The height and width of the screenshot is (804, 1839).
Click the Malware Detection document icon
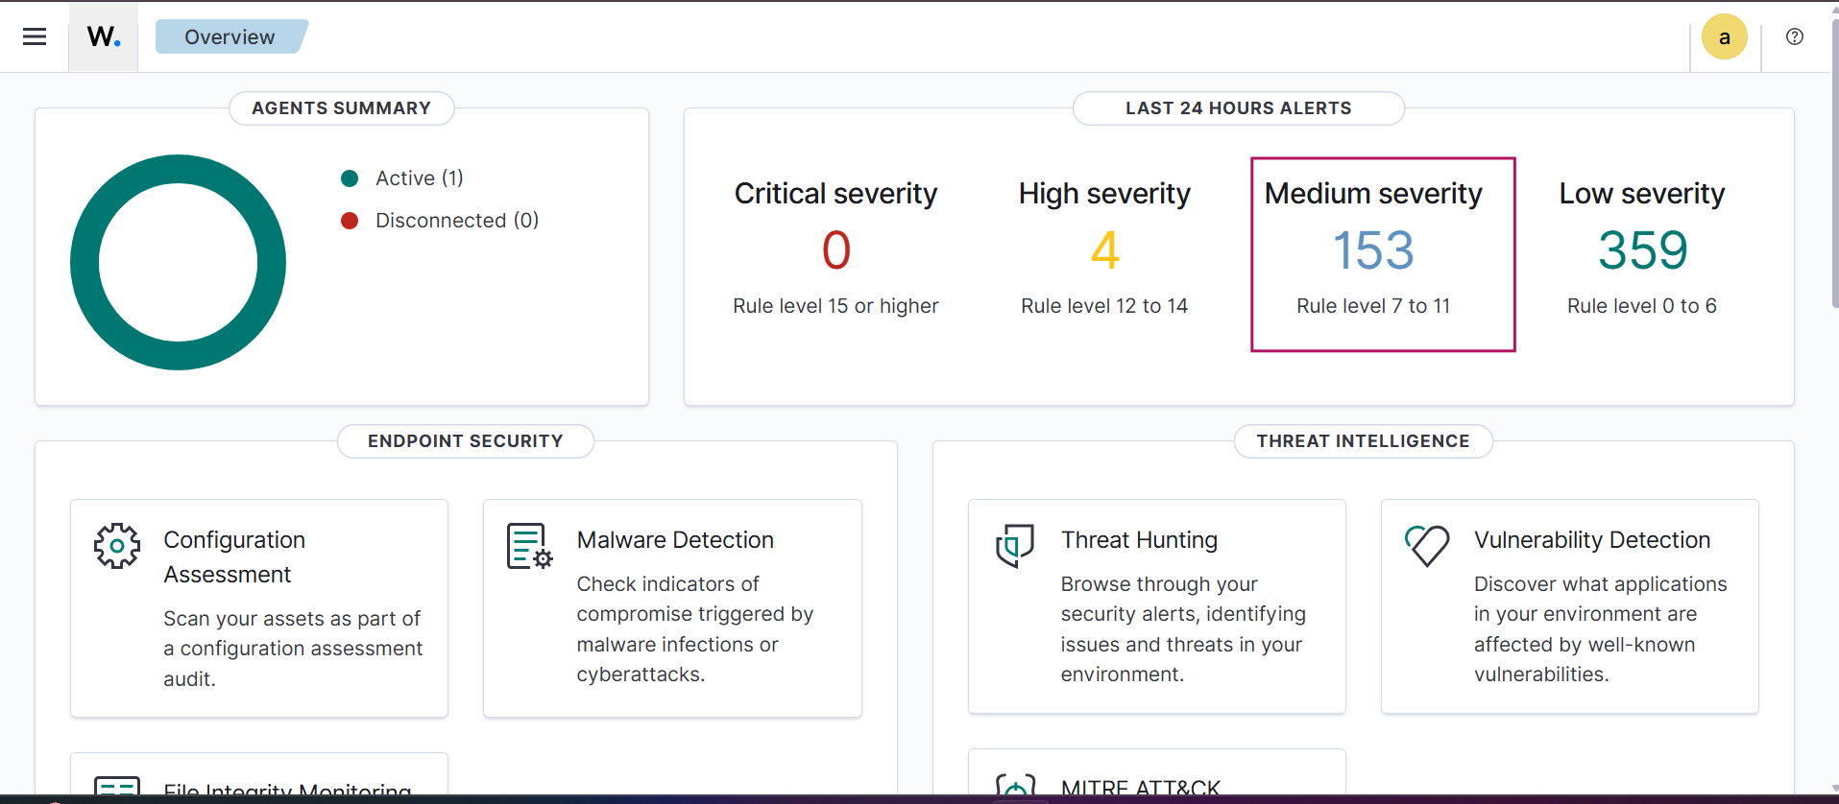coord(529,546)
